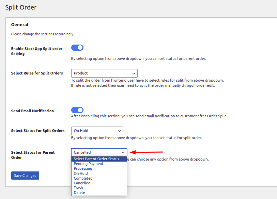
Task: Choose Trash from the open status list
Action: click(78, 188)
